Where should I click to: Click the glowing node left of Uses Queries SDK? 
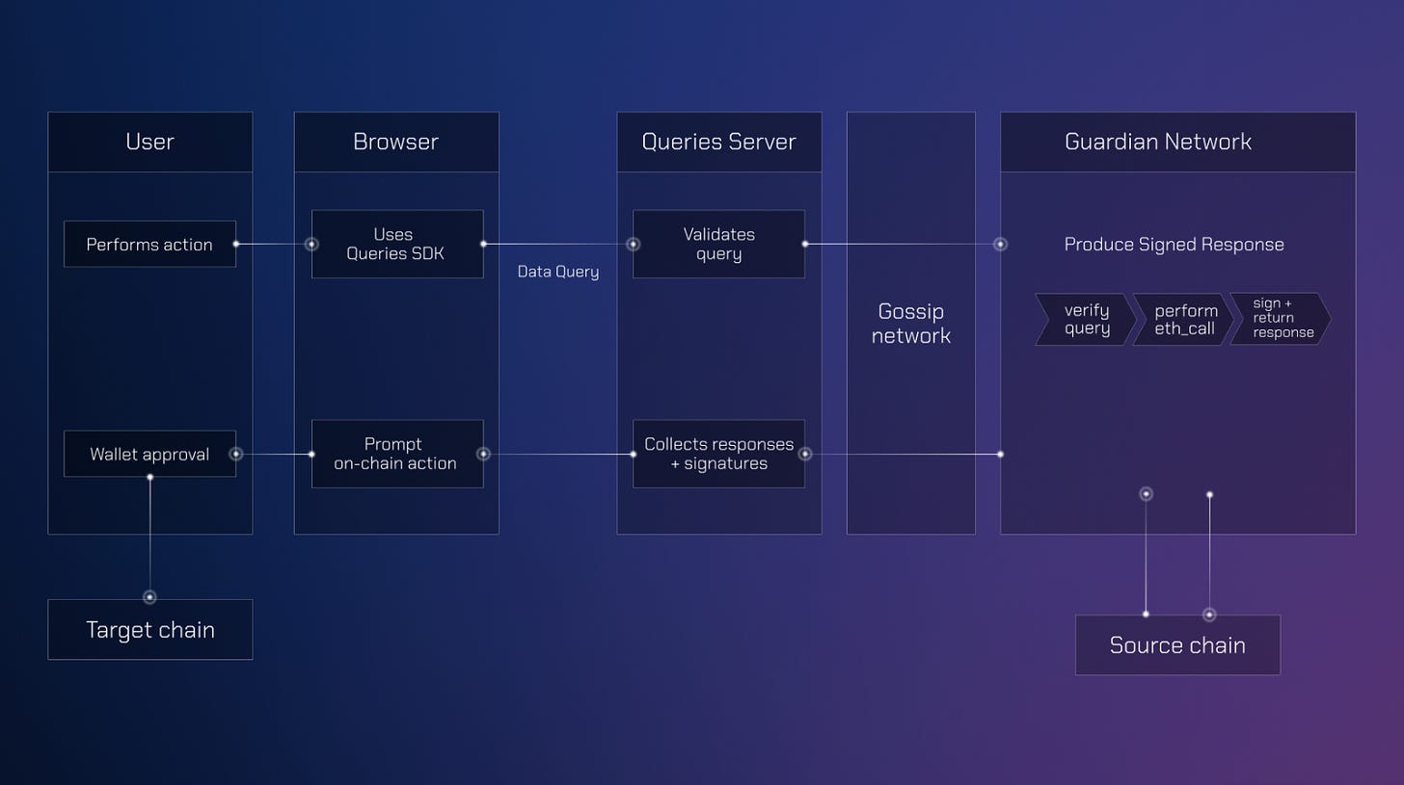311,244
